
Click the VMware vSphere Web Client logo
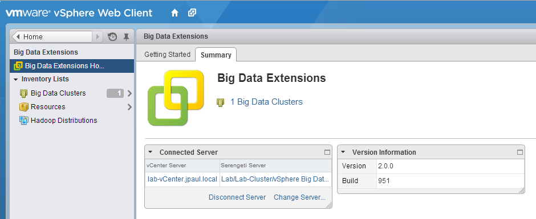point(79,13)
